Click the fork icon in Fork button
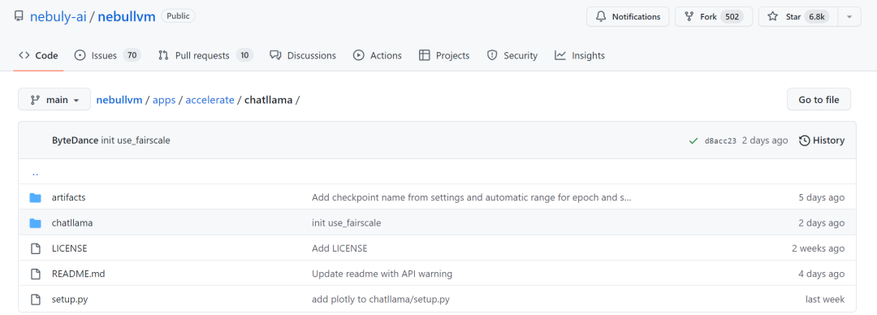This screenshot has width=877, height=315. 689,17
